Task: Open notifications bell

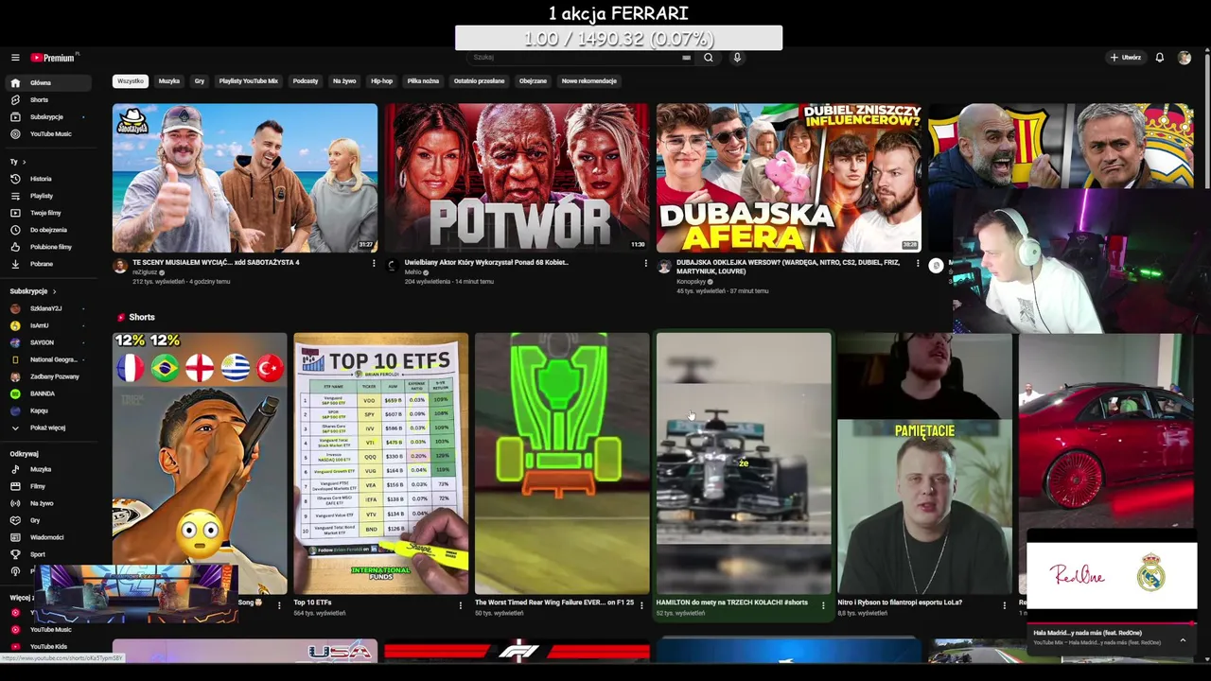Action: point(1159,58)
